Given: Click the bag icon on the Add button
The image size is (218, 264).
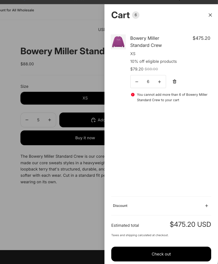Looking at the screenshot, I should [93, 120].
